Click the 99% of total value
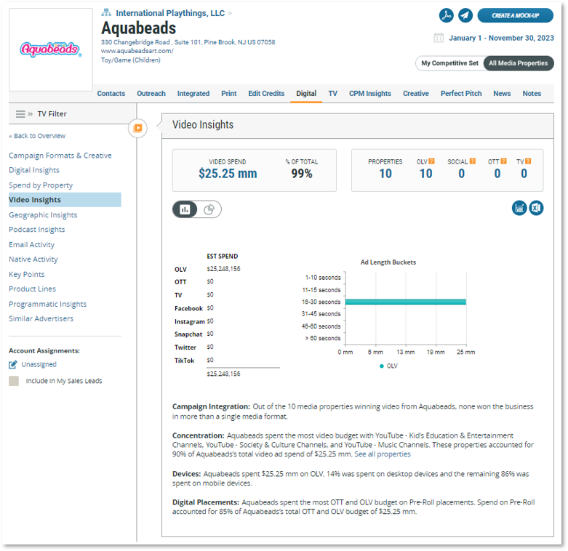The width and height of the screenshot is (568, 551). 302,174
